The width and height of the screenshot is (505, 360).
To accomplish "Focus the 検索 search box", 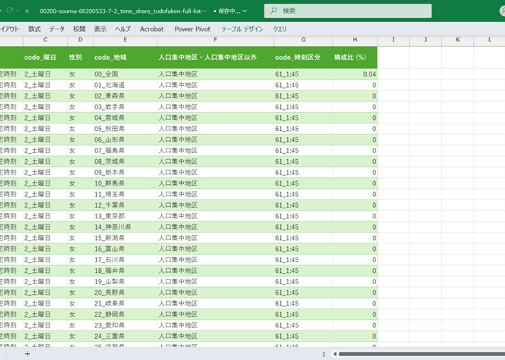I will (x=348, y=11).
